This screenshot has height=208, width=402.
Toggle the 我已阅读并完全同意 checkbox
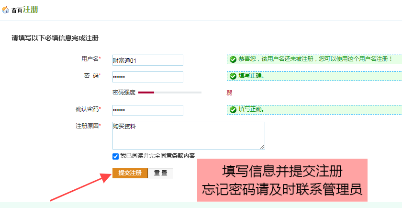115,156
